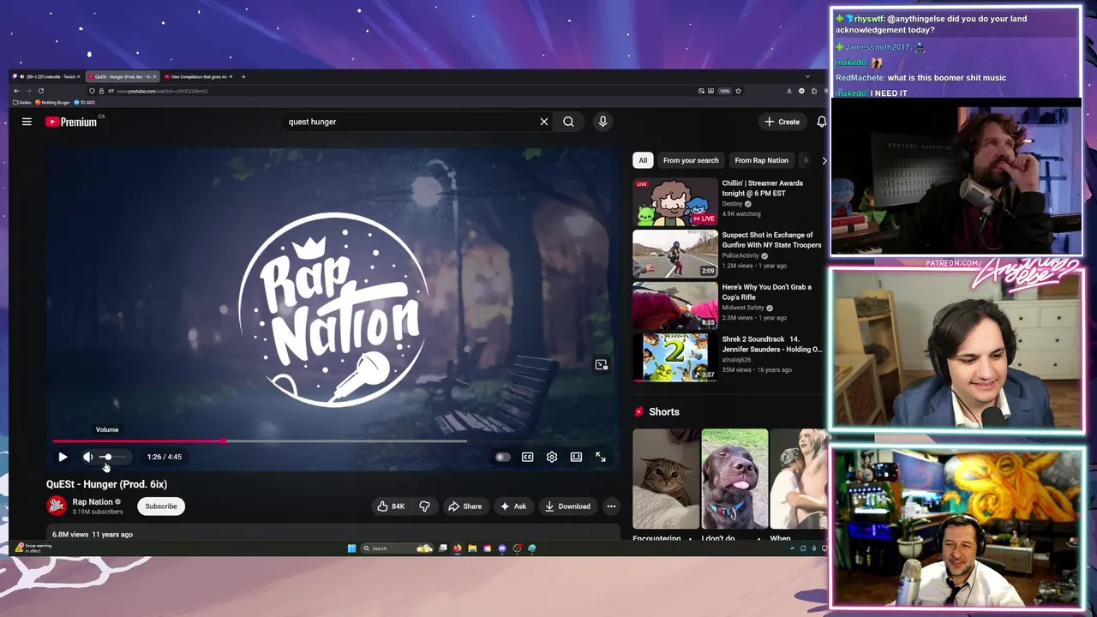This screenshot has width=1097, height=617.
Task: Go back in browser history
Action: (16, 91)
